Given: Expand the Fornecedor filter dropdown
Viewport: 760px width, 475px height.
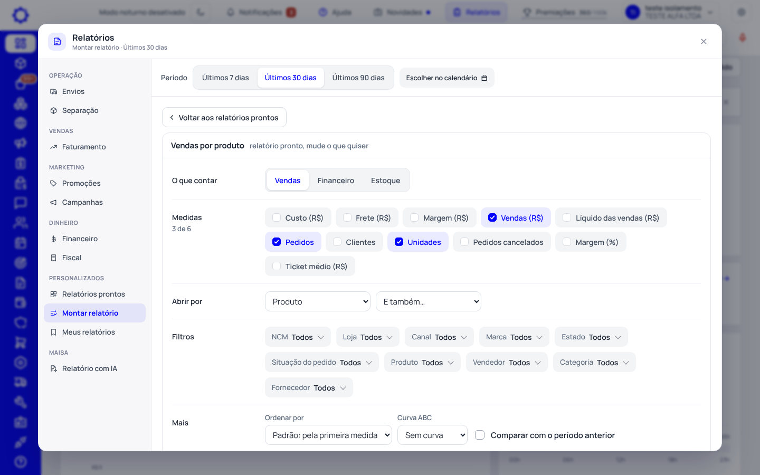Looking at the screenshot, I should click(x=309, y=388).
